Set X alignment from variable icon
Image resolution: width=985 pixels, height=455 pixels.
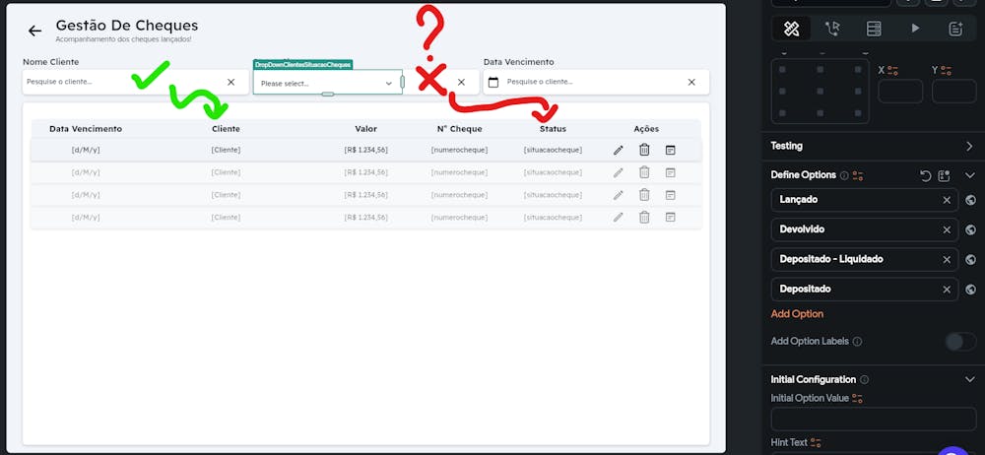tap(893, 70)
